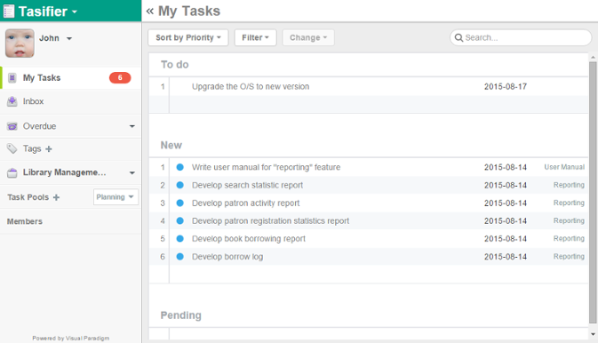Collapse sidebar with double chevron

coord(150,11)
